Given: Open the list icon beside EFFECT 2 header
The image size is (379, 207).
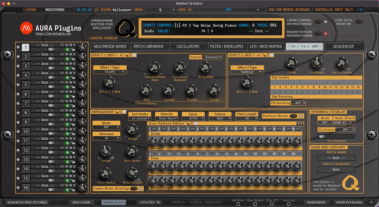Looking at the screenshot, I should [268, 55].
